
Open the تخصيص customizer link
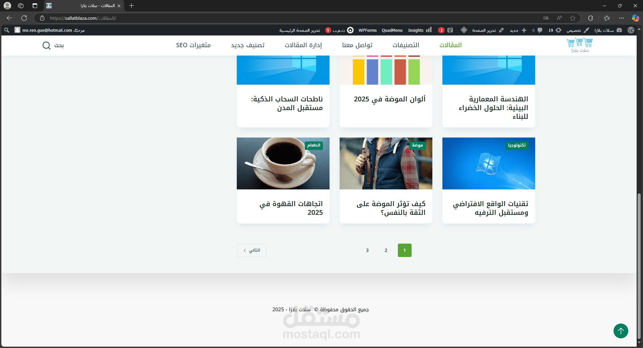578,30
